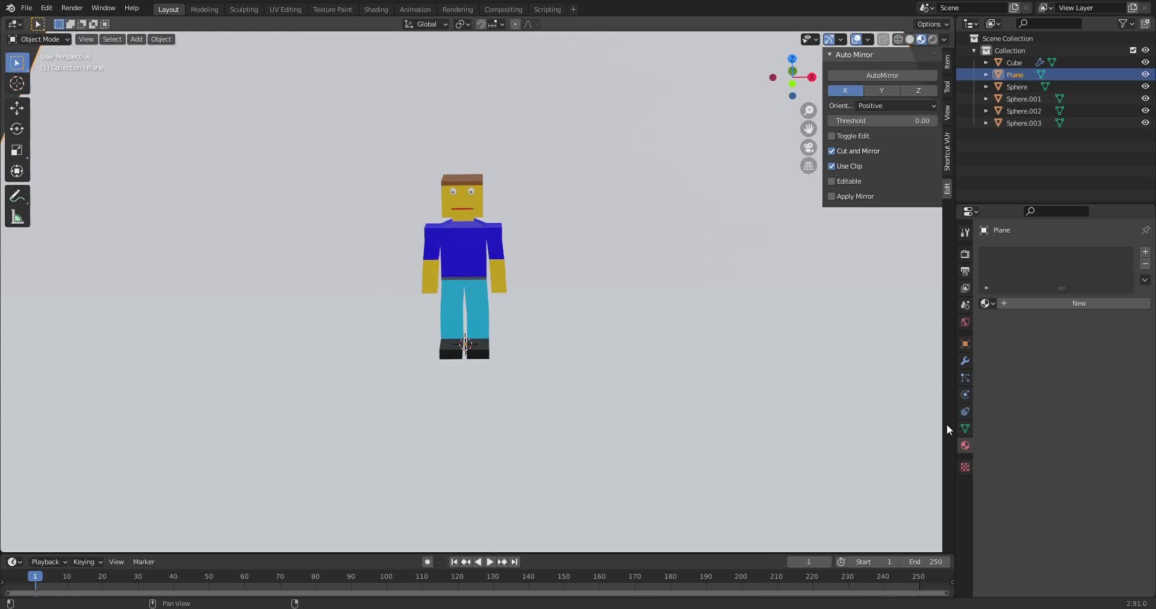This screenshot has width=1156, height=609.
Task: Select the Annotate pencil tool
Action: pyautogui.click(x=17, y=196)
